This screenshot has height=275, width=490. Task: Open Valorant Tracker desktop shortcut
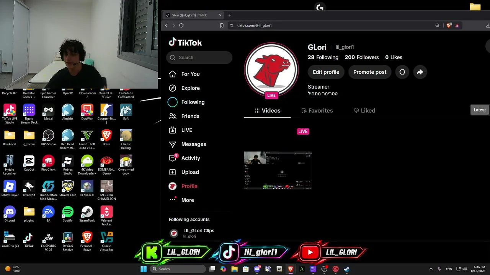106,216
